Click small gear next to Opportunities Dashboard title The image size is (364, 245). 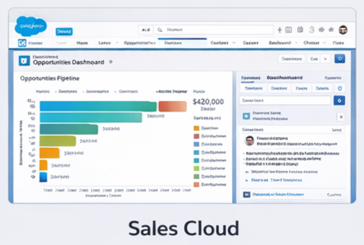pos(111,62)
